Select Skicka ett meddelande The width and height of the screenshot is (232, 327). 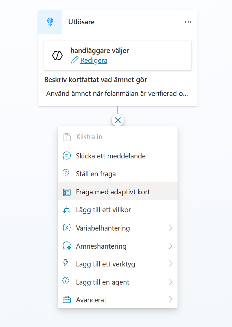pyautogui.click(x=118, y=156)
